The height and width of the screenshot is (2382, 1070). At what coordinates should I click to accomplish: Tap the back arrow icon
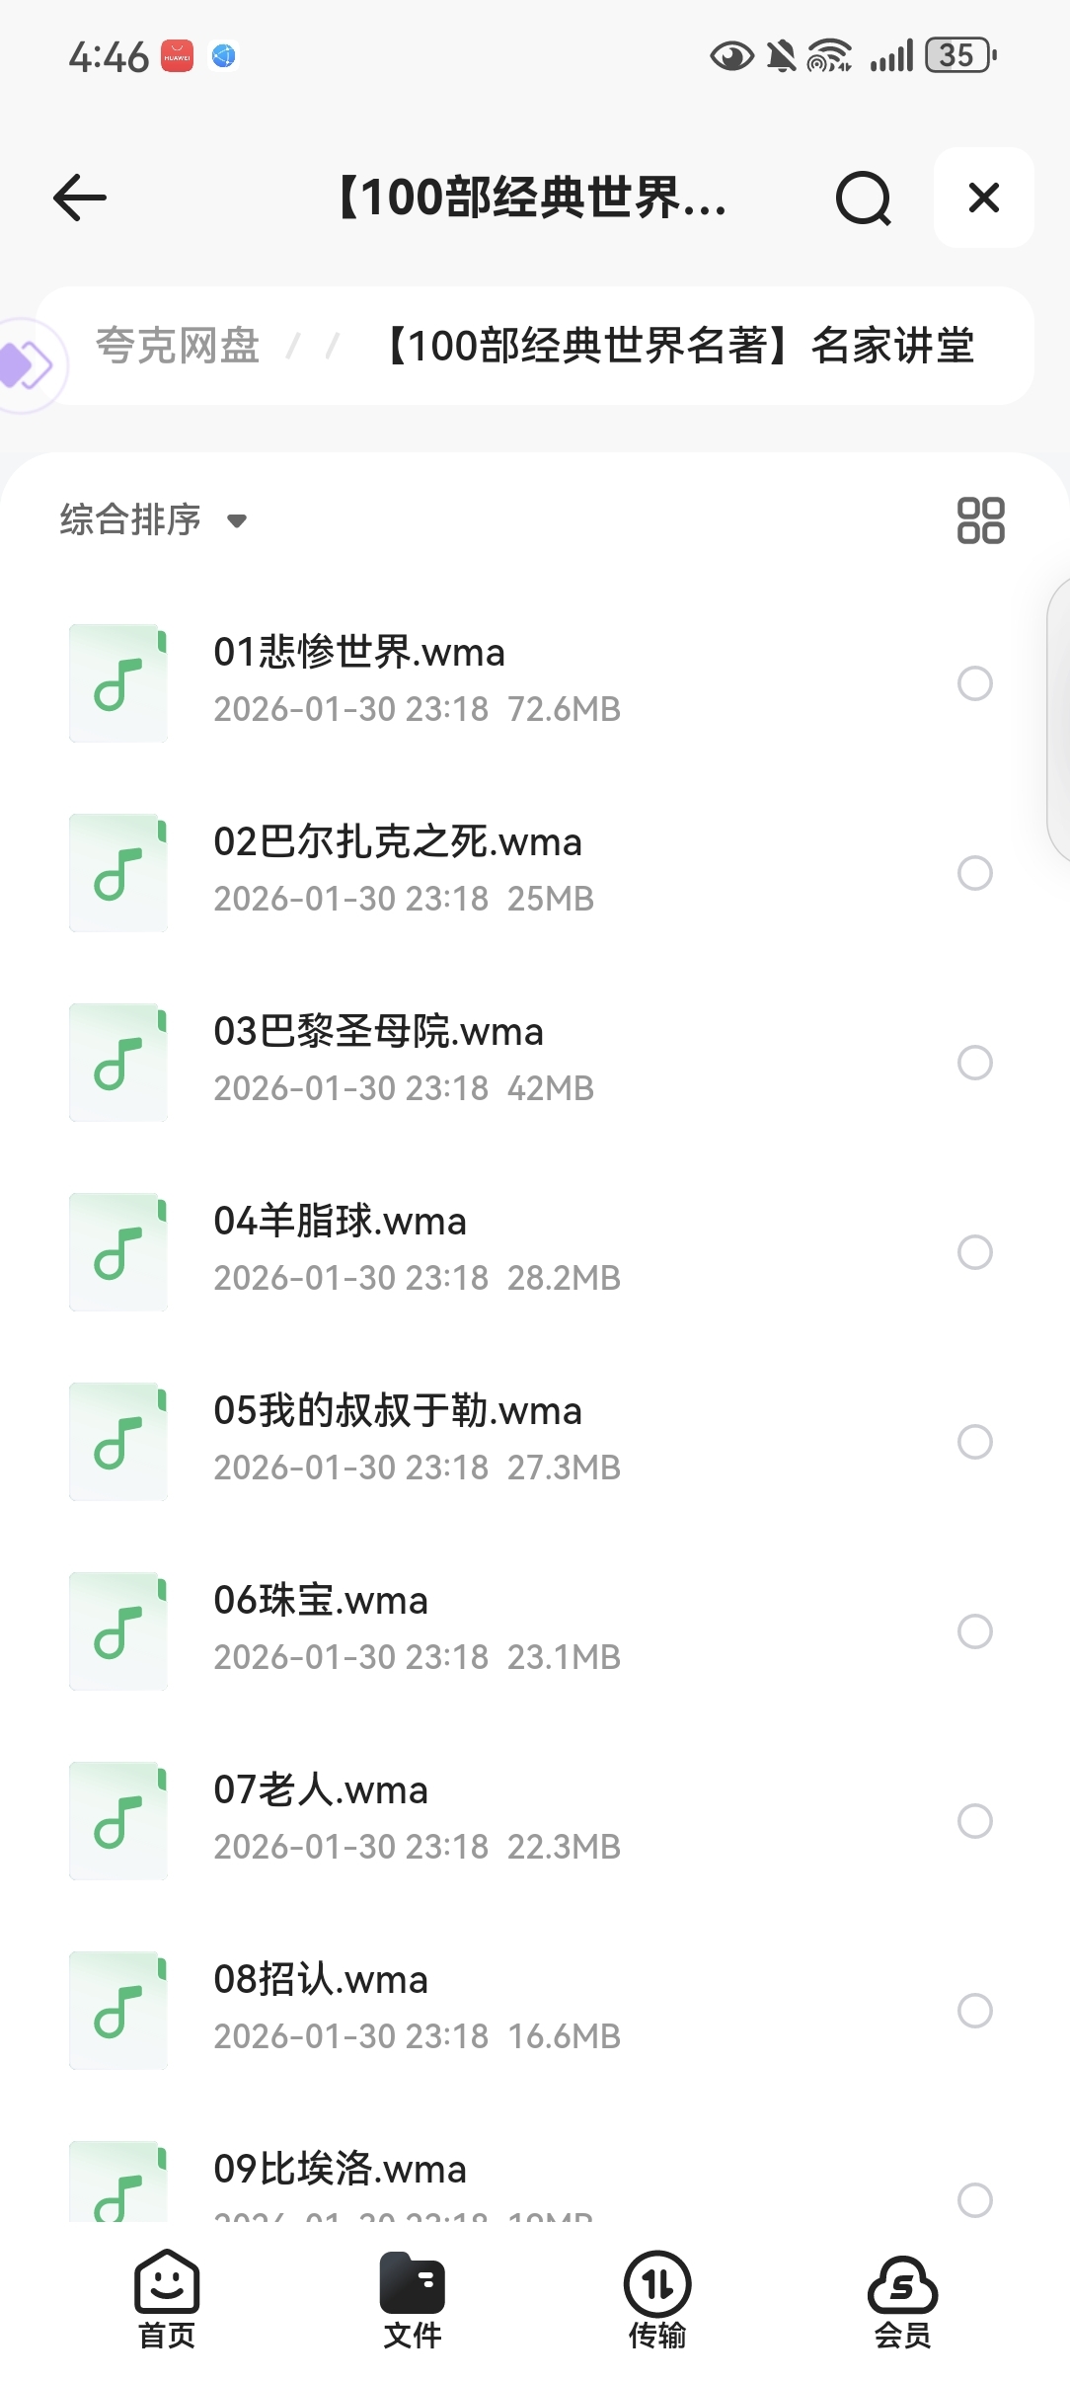point(80,198)
